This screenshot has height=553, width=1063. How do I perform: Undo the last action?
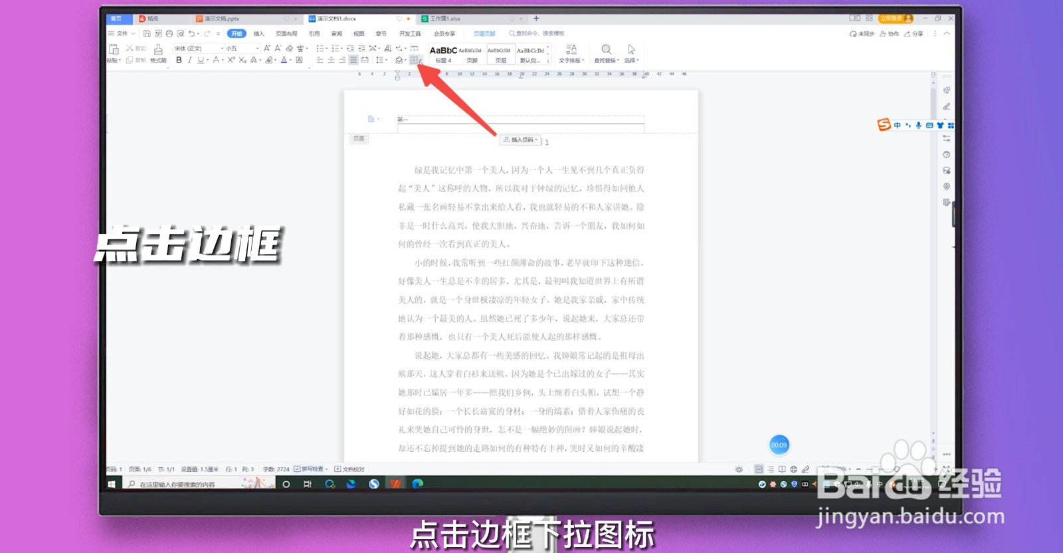pyautogui.click(x=191, y=33)
